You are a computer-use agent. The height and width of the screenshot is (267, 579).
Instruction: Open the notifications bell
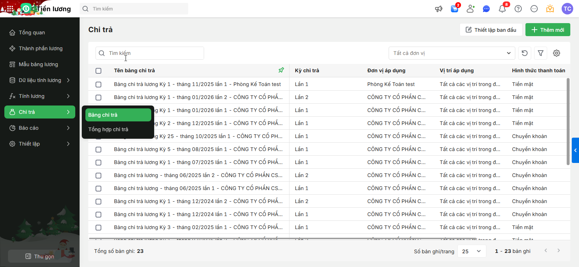pos(502,9)
